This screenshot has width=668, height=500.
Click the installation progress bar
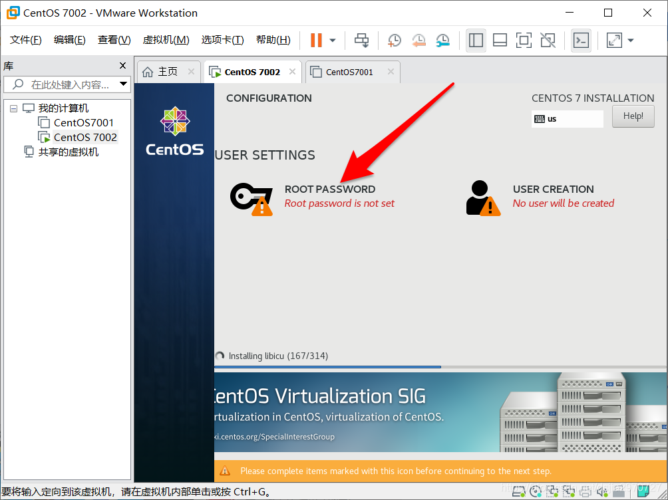coord(441,367)
